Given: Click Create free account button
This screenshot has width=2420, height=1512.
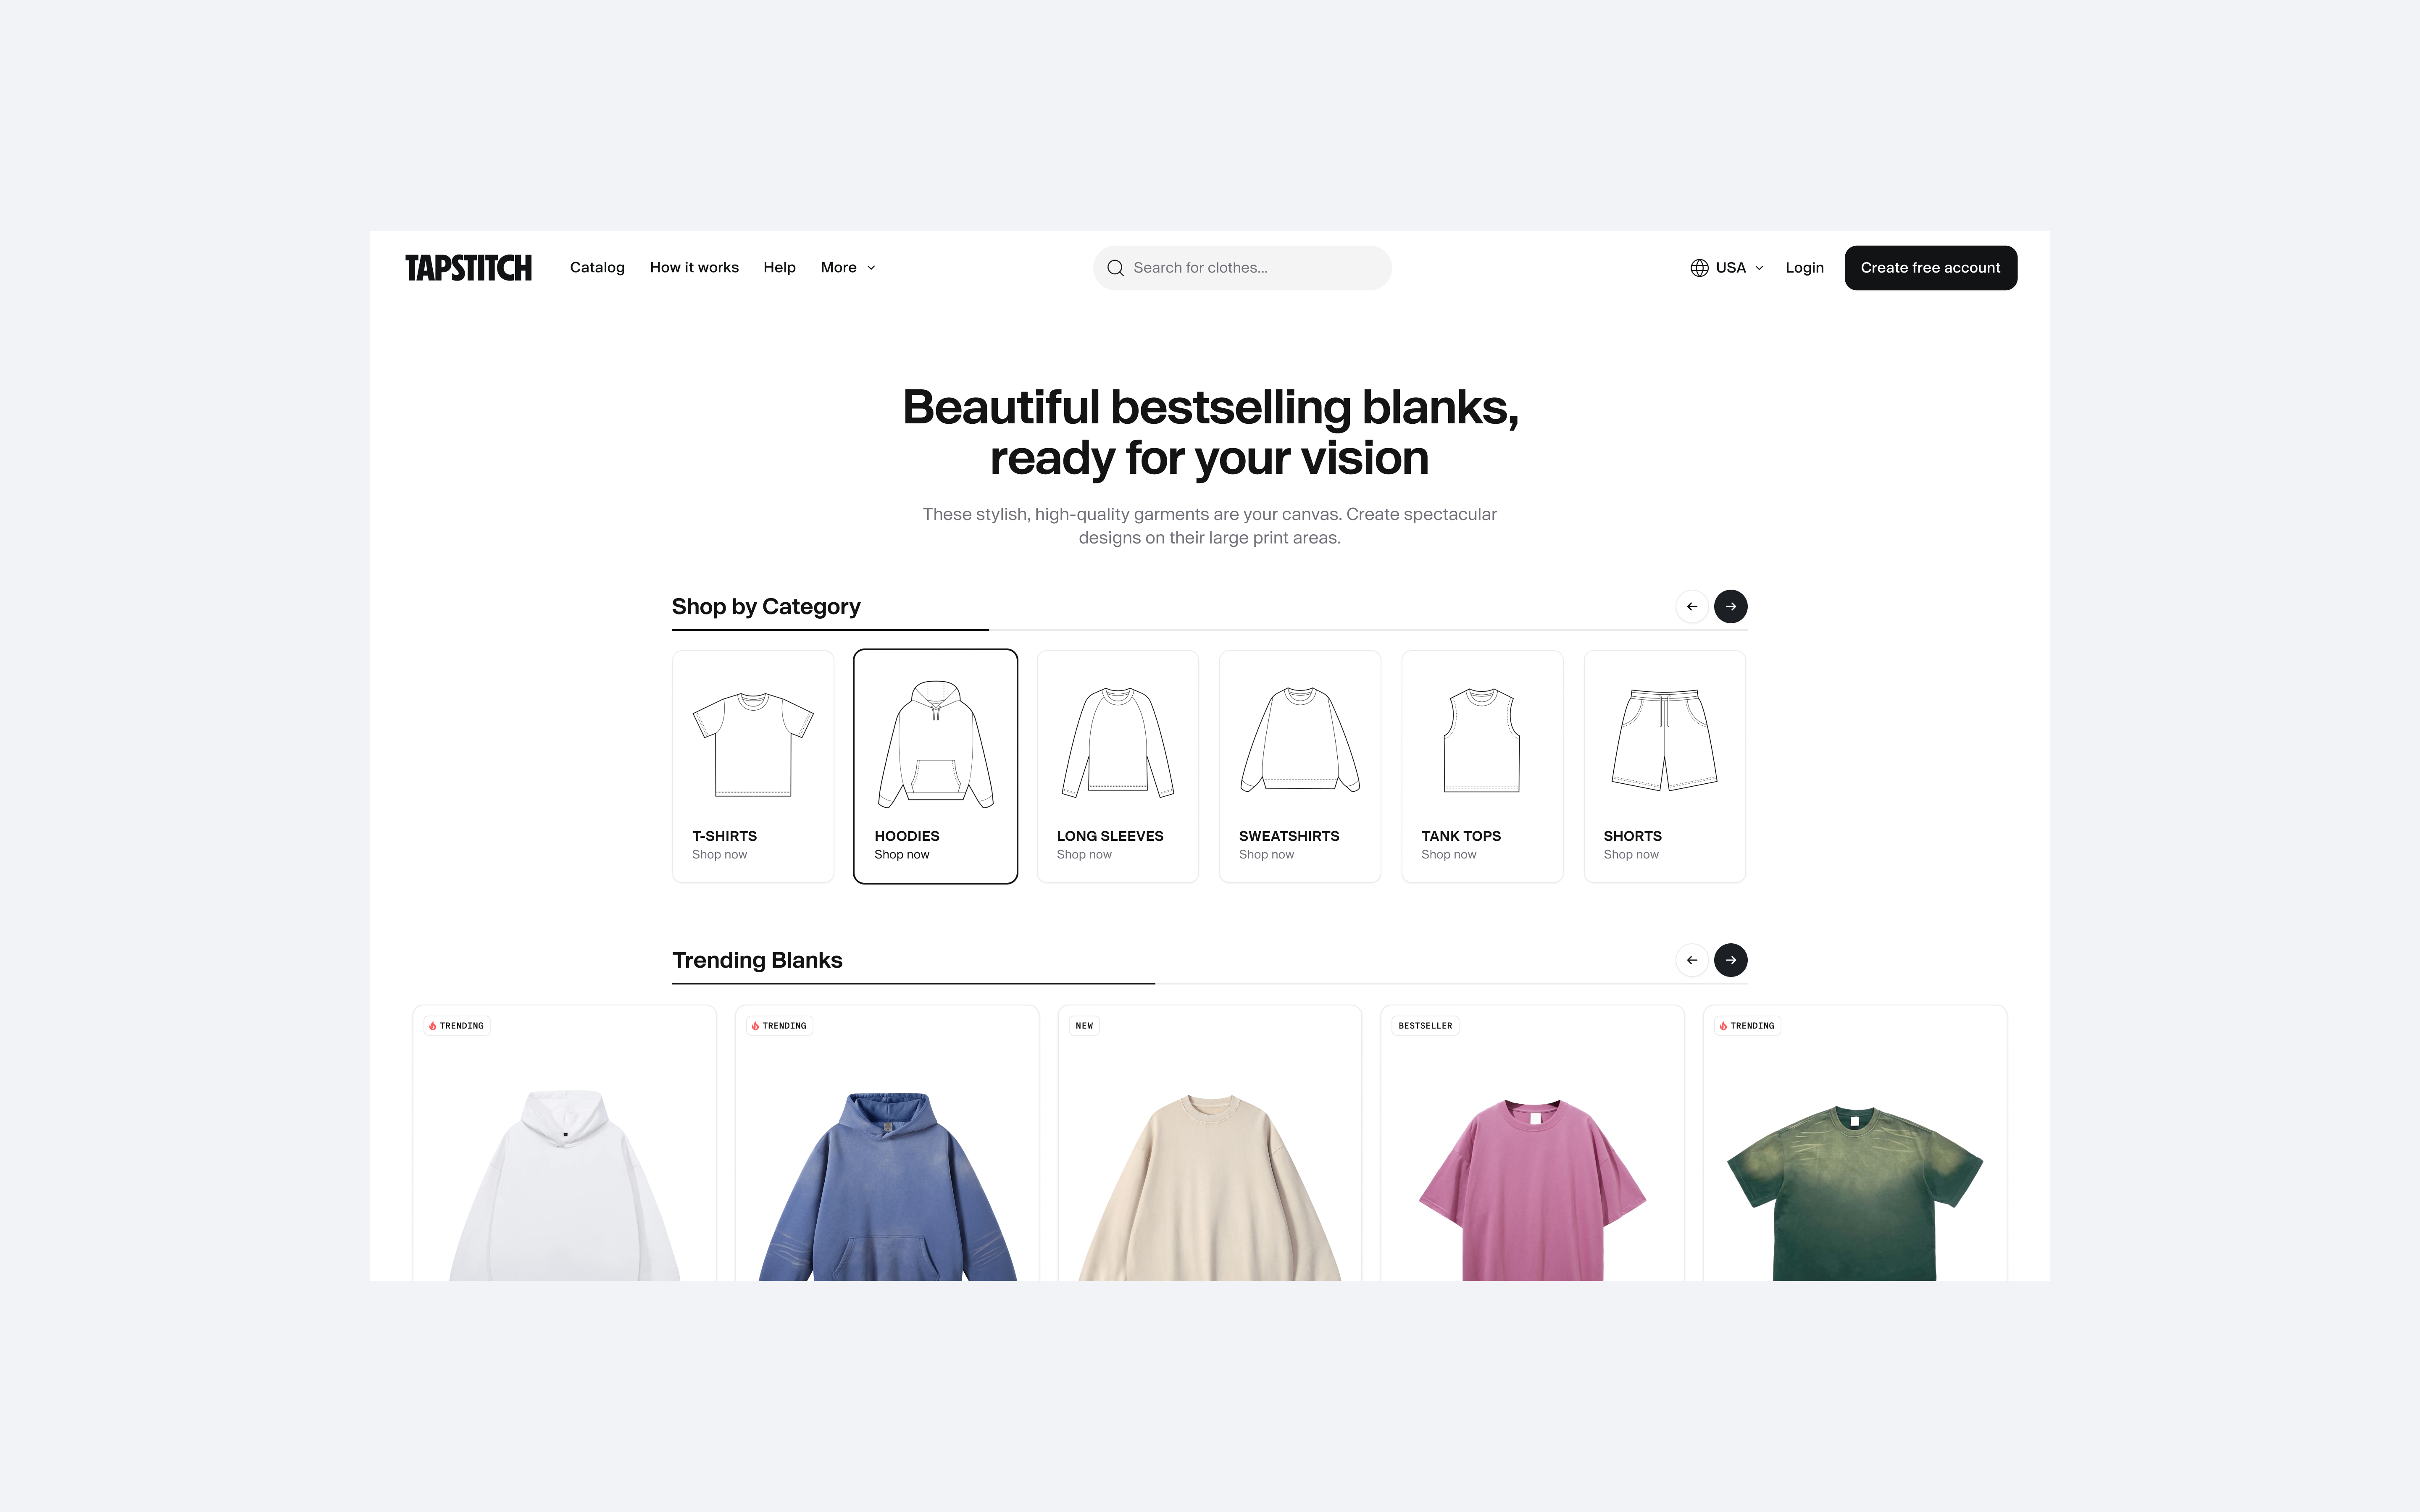Looking at the screenshot, I should click(x=1930, y=268).
